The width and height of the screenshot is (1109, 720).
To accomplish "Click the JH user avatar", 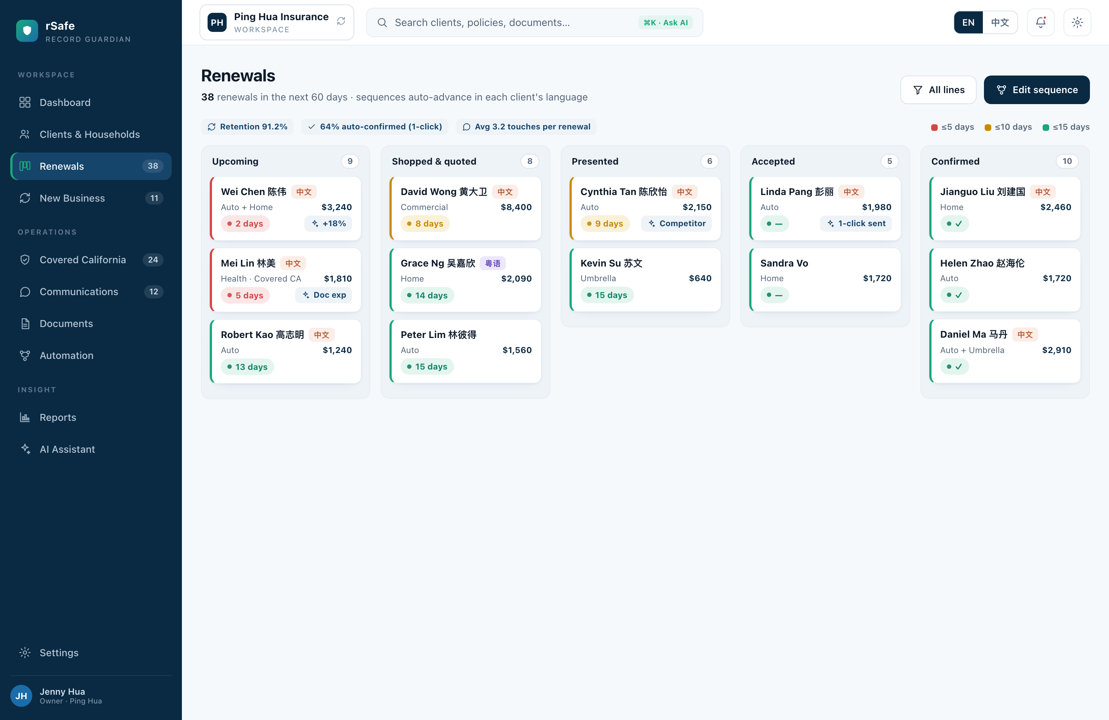I will point(21,696).
